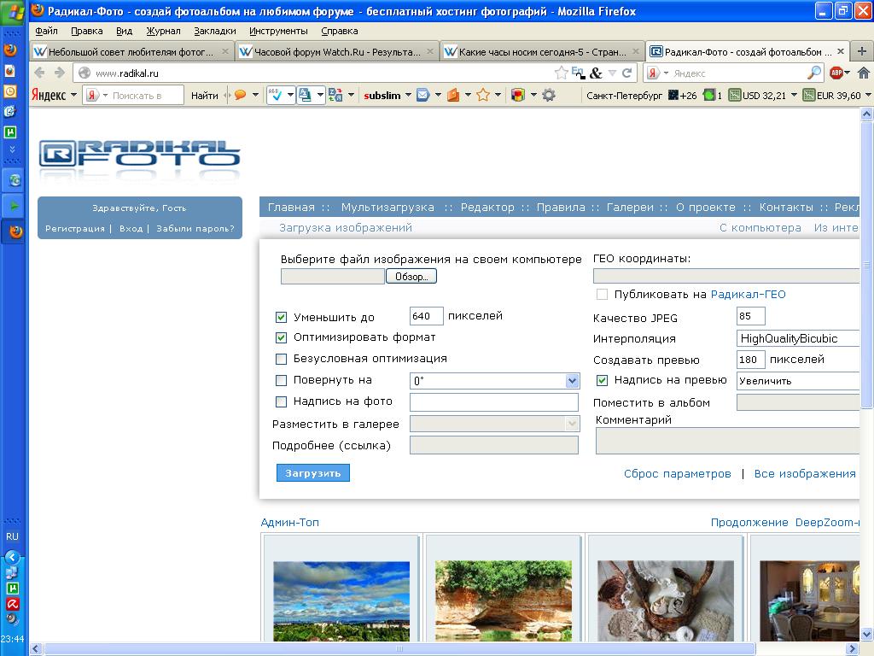874x656 pixels.
Task: Open Yandex bar settings gear icon
Action: (x=549, y=95)
